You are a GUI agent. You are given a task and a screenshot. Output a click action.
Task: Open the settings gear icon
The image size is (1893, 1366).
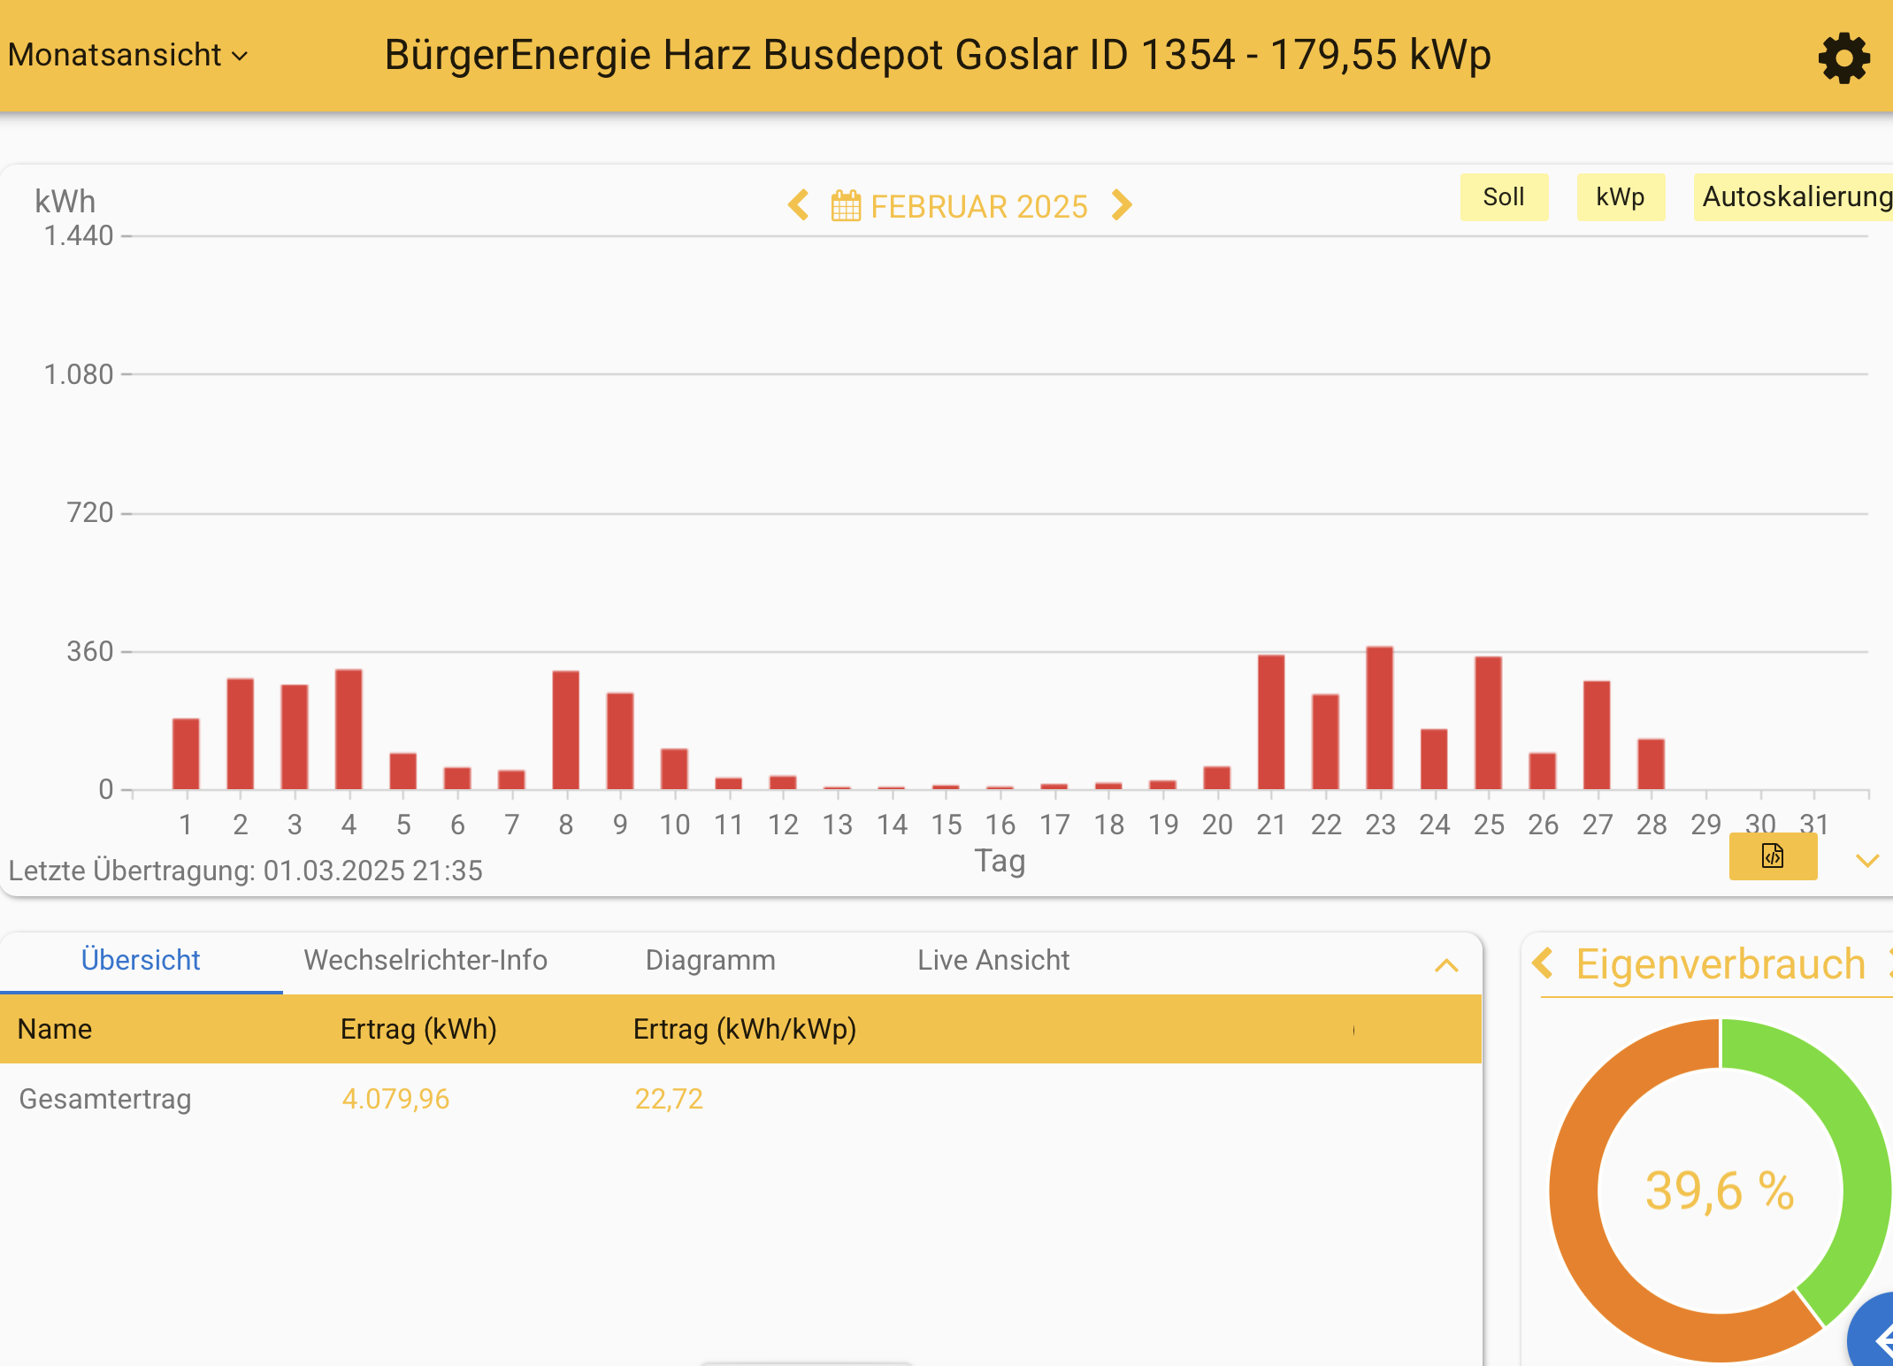point(1843,58)
